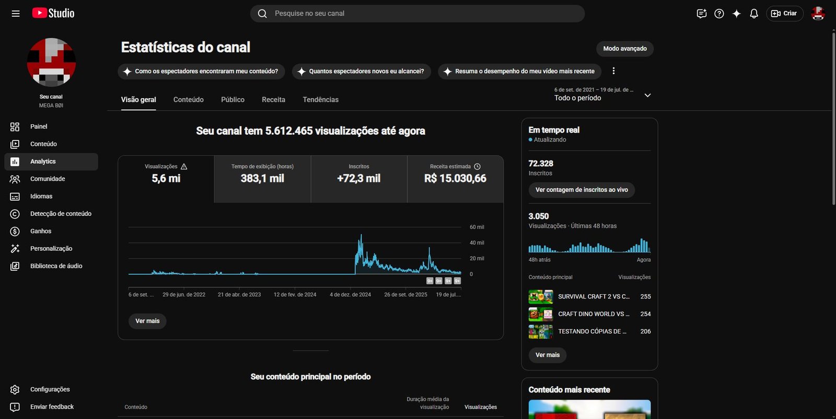836x419 pixels.
Task: Switch to the Conteúdo analytics tab
Action: point(189,100)
